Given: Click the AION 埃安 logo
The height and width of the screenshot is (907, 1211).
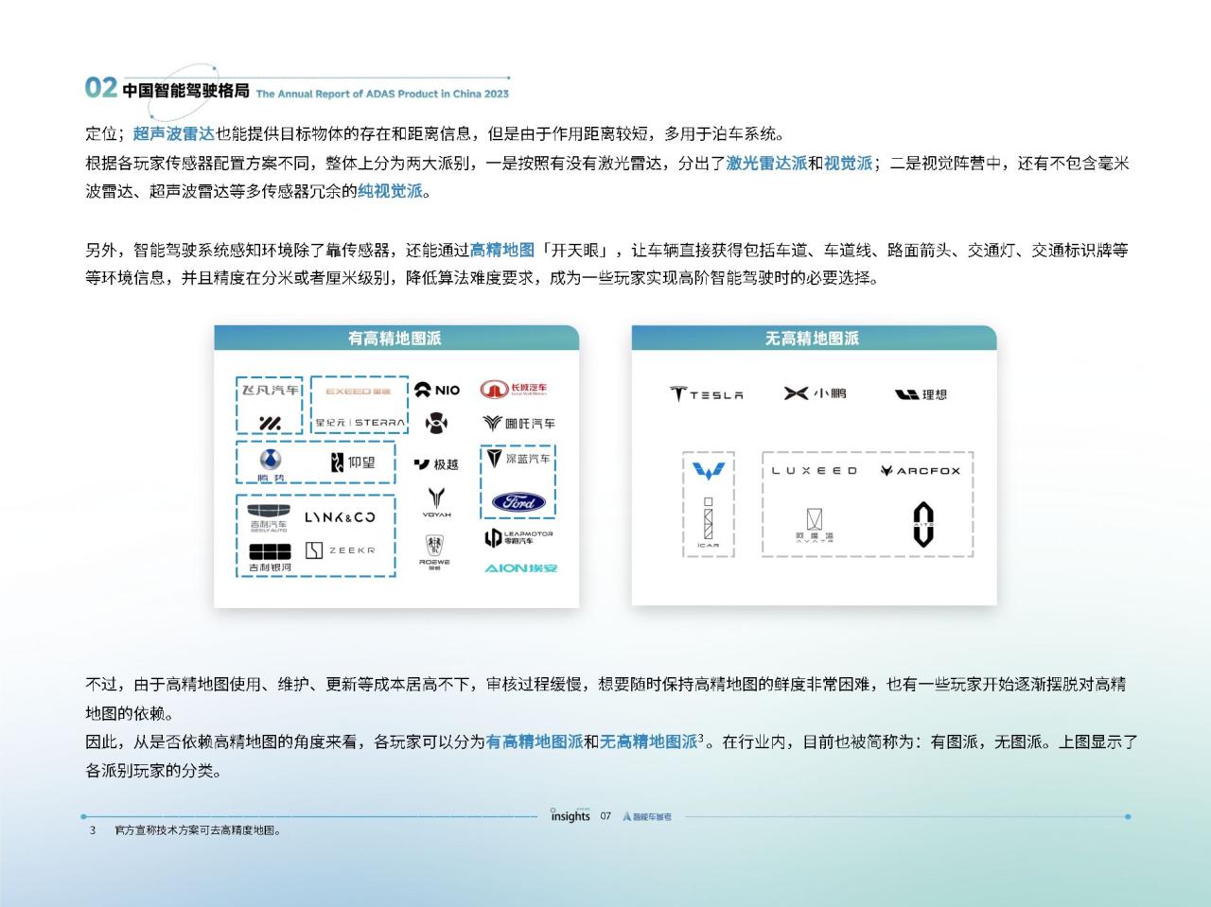Looking at the screenshot, I should pos(520,567).
